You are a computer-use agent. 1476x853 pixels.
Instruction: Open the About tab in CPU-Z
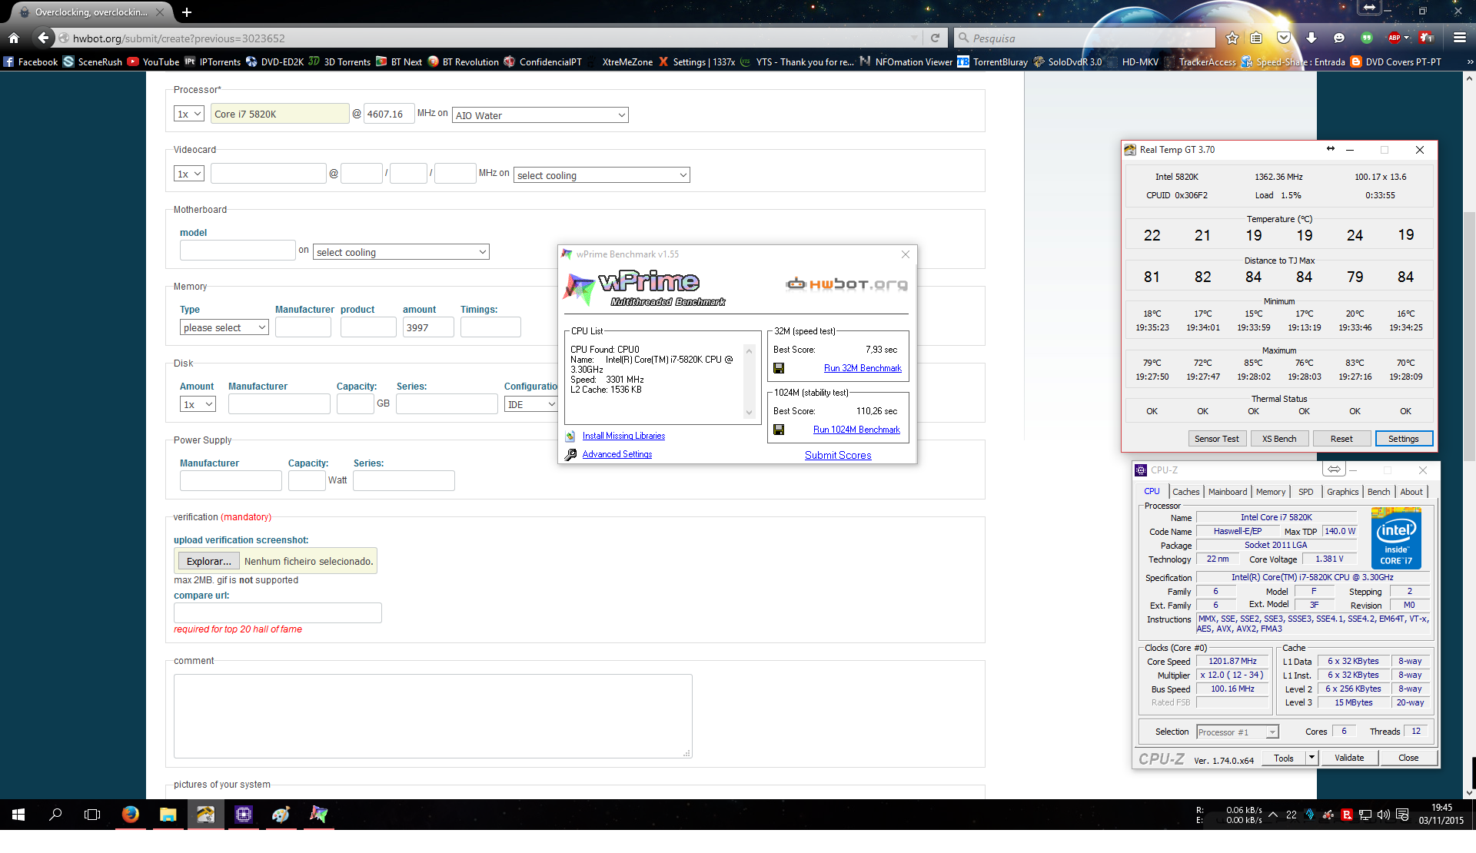point(1411,492)
